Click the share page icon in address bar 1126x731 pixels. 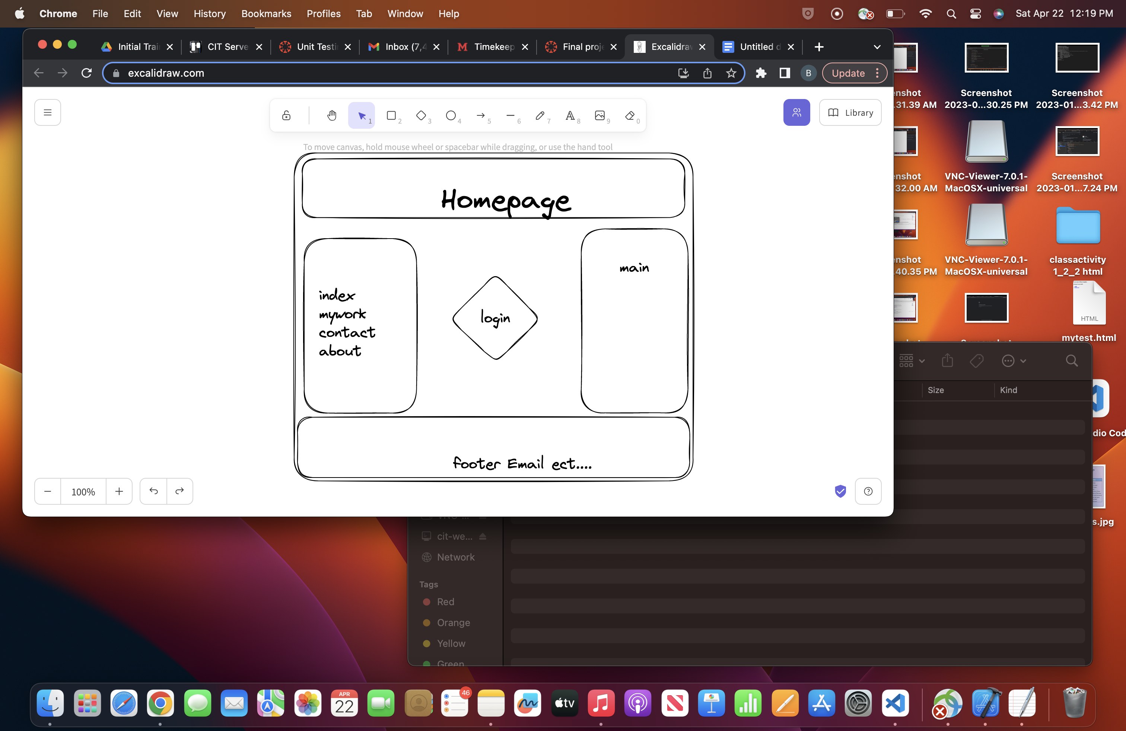click(x=707, y=73)
